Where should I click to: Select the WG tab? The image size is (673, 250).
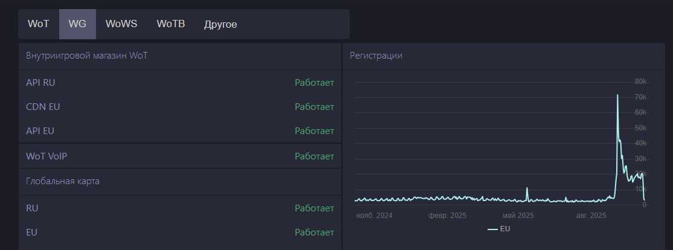tap(77, 24)
